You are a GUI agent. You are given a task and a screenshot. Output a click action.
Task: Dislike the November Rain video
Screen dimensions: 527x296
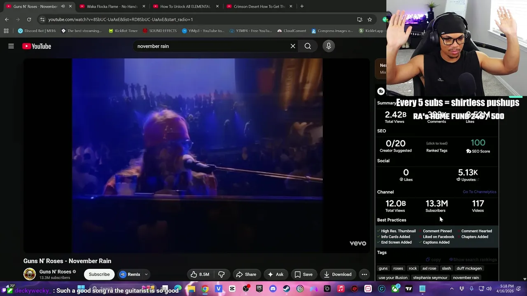click(x=221, y=274)
